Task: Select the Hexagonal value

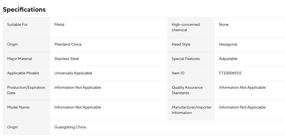Action: tap(228, 44)
